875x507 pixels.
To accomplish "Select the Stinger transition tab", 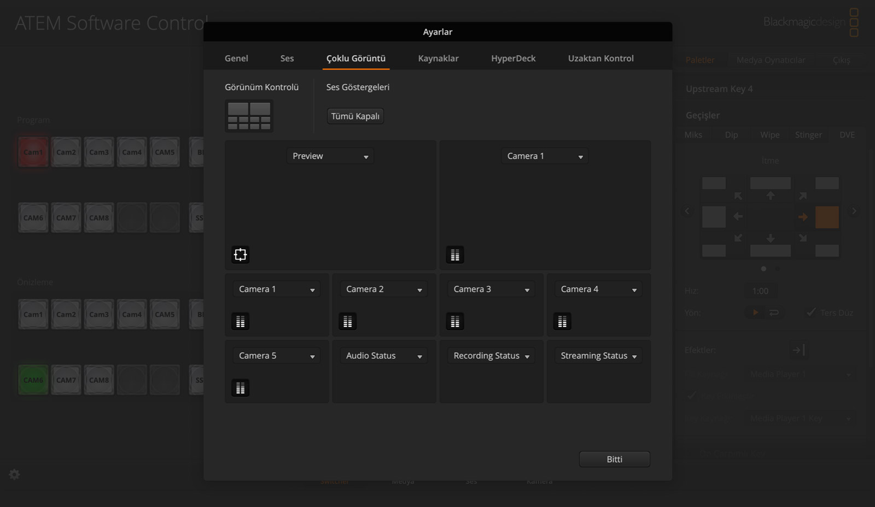I will [808, 135].
